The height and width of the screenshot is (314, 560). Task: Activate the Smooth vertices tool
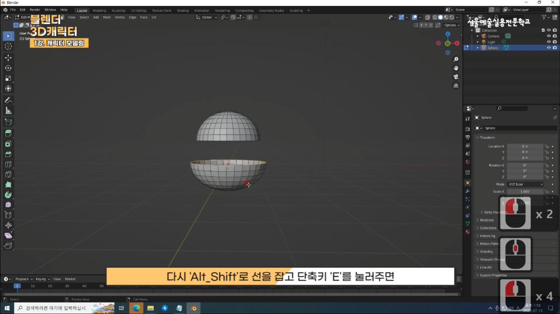point(8,205)
